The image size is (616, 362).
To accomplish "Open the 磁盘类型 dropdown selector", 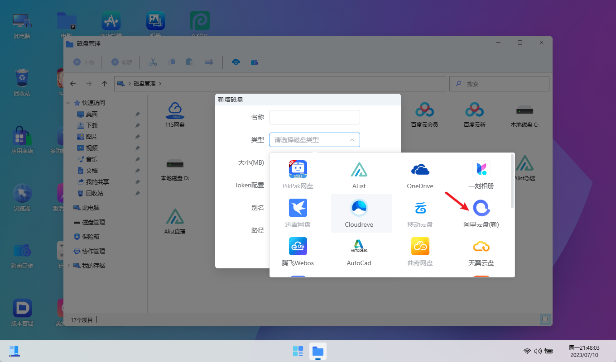I will pyautogui.click(x=314, y=140).
